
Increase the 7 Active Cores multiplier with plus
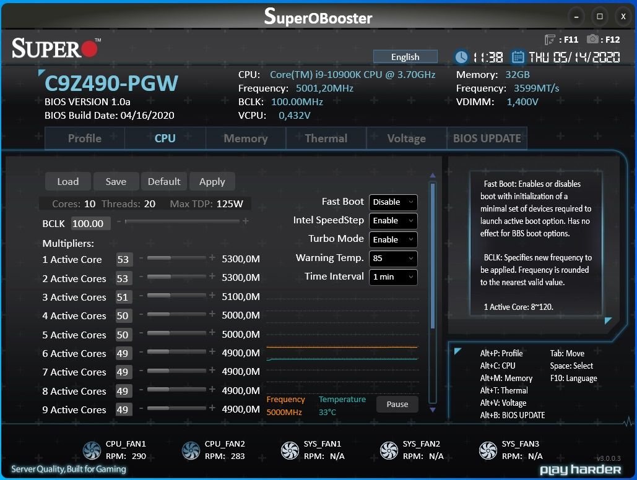coord(212,370)
